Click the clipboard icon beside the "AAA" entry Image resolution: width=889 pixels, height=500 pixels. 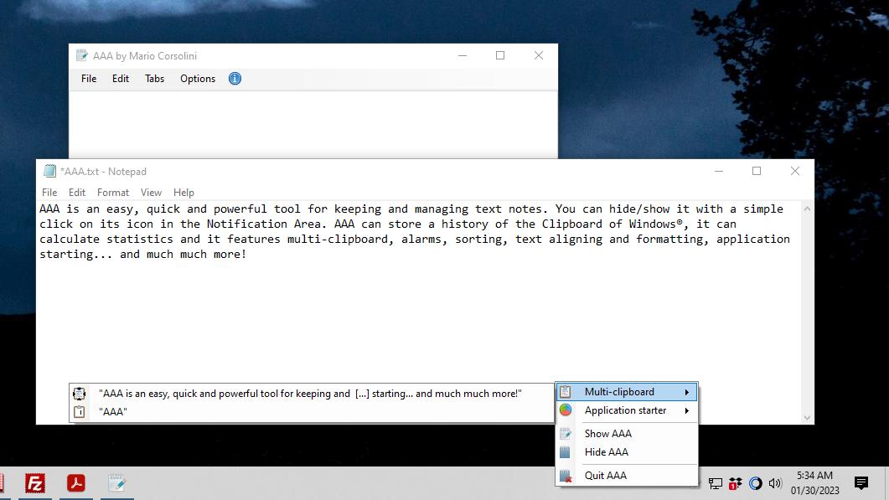tap(80, 411)
